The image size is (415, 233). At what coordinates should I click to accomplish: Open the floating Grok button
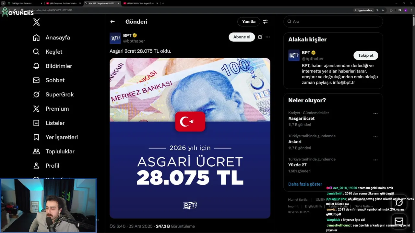click(399, 203)
